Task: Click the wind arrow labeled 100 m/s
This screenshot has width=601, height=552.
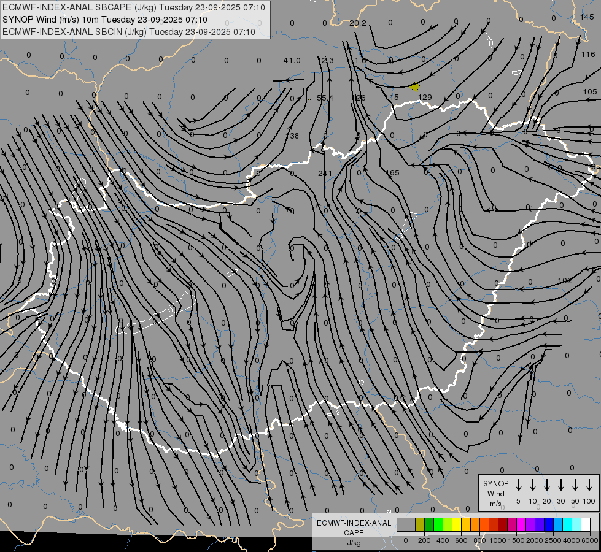Action: click(589, 484)
